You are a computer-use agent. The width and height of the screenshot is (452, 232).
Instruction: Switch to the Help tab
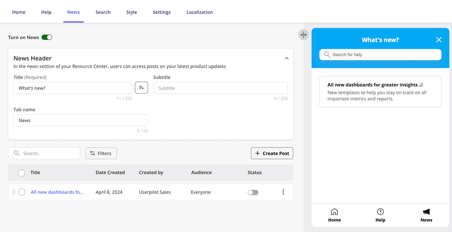click(x=46, y=12)
